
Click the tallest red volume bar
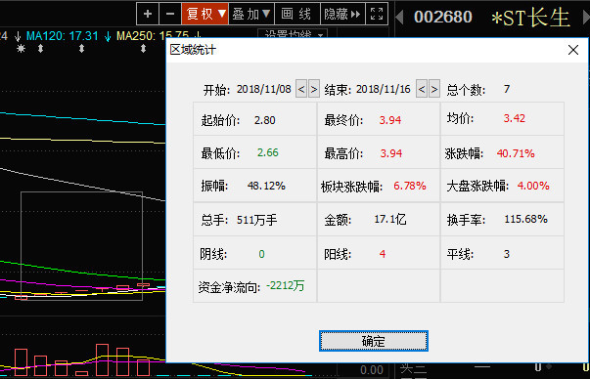(x=103, y=359)
